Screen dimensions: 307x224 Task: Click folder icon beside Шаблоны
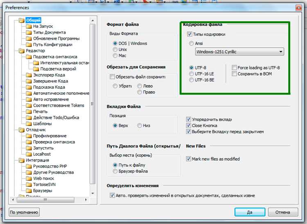pos(29,124)
